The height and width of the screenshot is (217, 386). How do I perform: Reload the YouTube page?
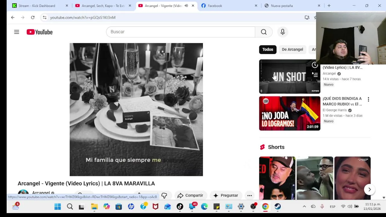(x=33, y=17)
